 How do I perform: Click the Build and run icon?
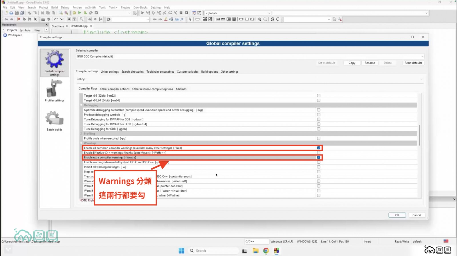tap(85, 13)
